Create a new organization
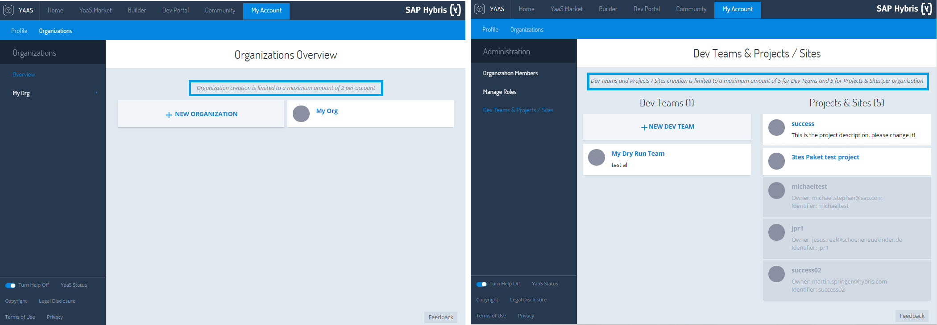937x325 pixels. [201, 114]
